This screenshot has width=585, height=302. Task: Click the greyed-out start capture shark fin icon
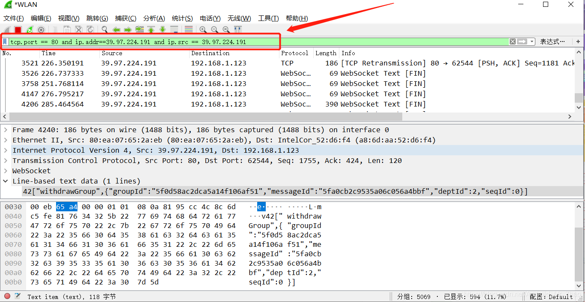pyautogui.click(x=7, y=30)
